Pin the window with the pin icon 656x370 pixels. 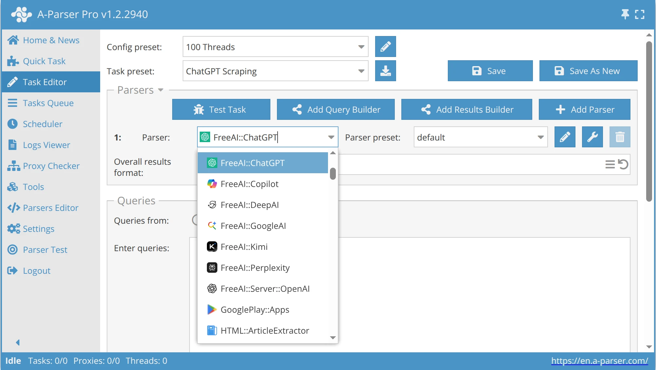pos(626,14)
